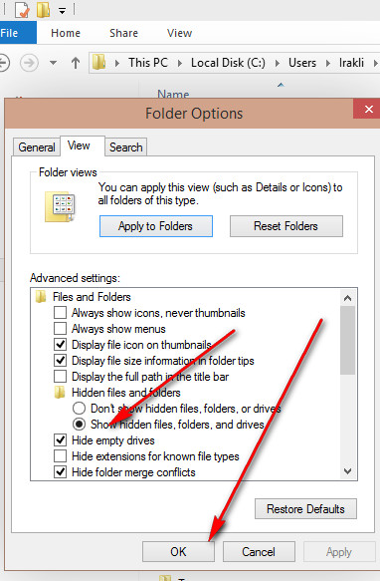Image resolution: width=380 pixels, height=581 pixels.
Task: Click the Reset Folders button
Action: [286, 226]
